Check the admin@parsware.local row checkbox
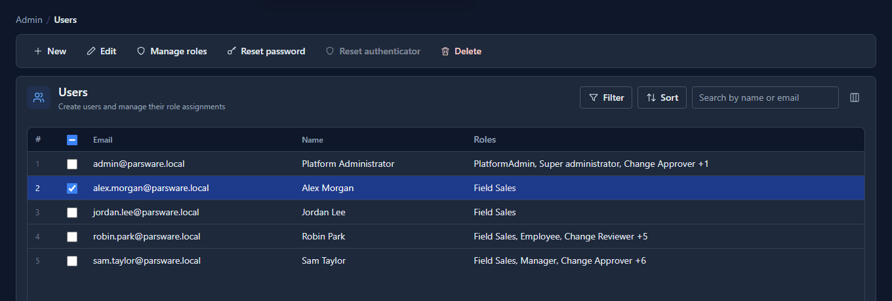This screenshot has height=301, width=892. [x=72, y=164]
